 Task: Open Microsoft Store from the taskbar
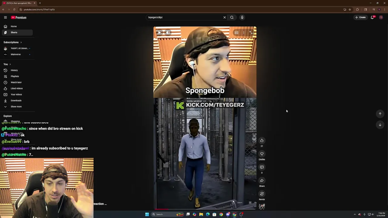tap(214, 214)
